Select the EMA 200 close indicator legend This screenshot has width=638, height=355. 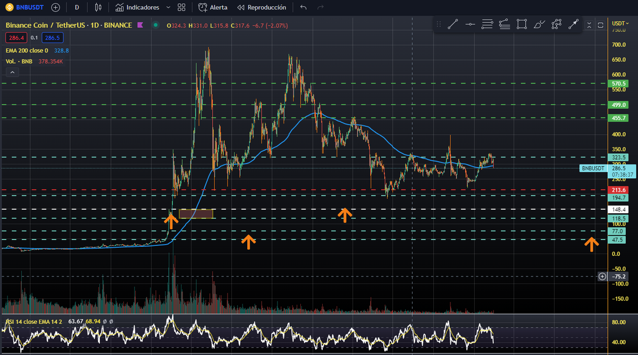(x=27, y=50)
